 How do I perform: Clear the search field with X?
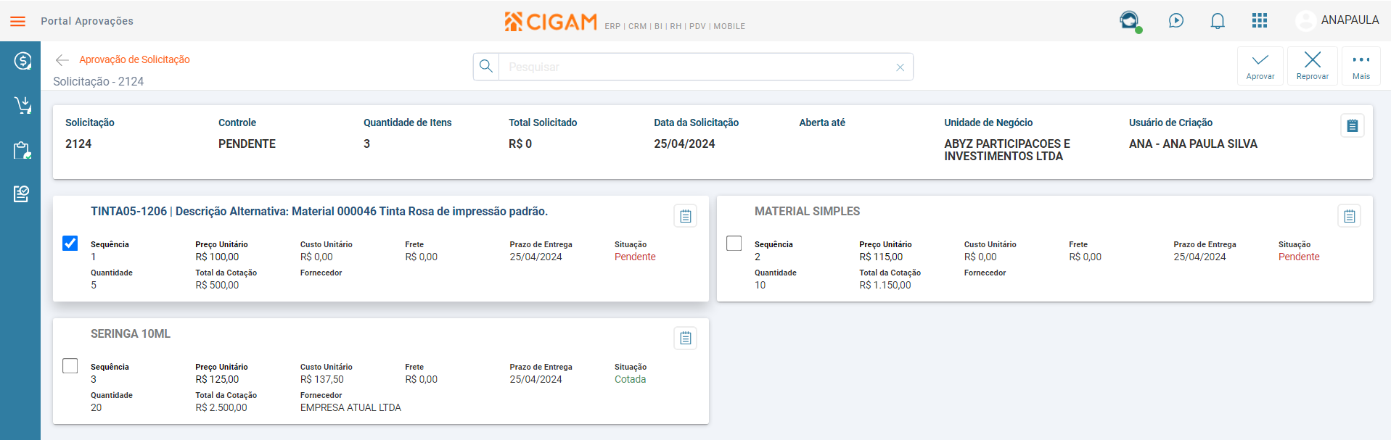click(900, 67)
